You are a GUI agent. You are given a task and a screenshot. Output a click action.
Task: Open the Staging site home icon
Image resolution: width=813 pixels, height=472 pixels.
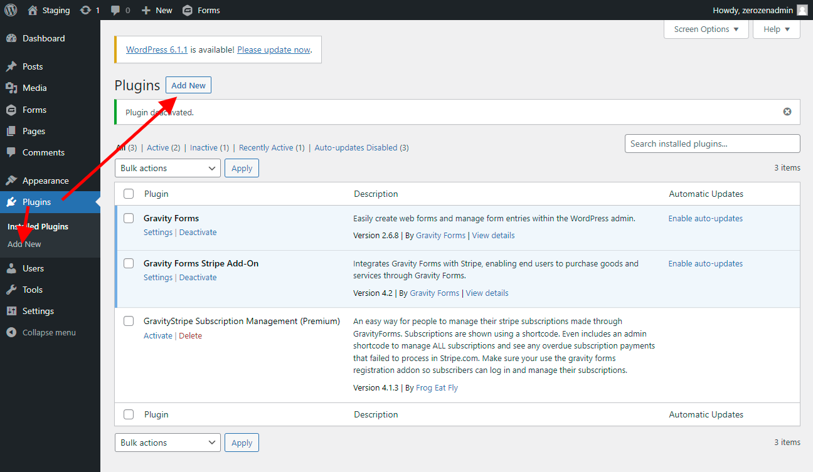33,10
